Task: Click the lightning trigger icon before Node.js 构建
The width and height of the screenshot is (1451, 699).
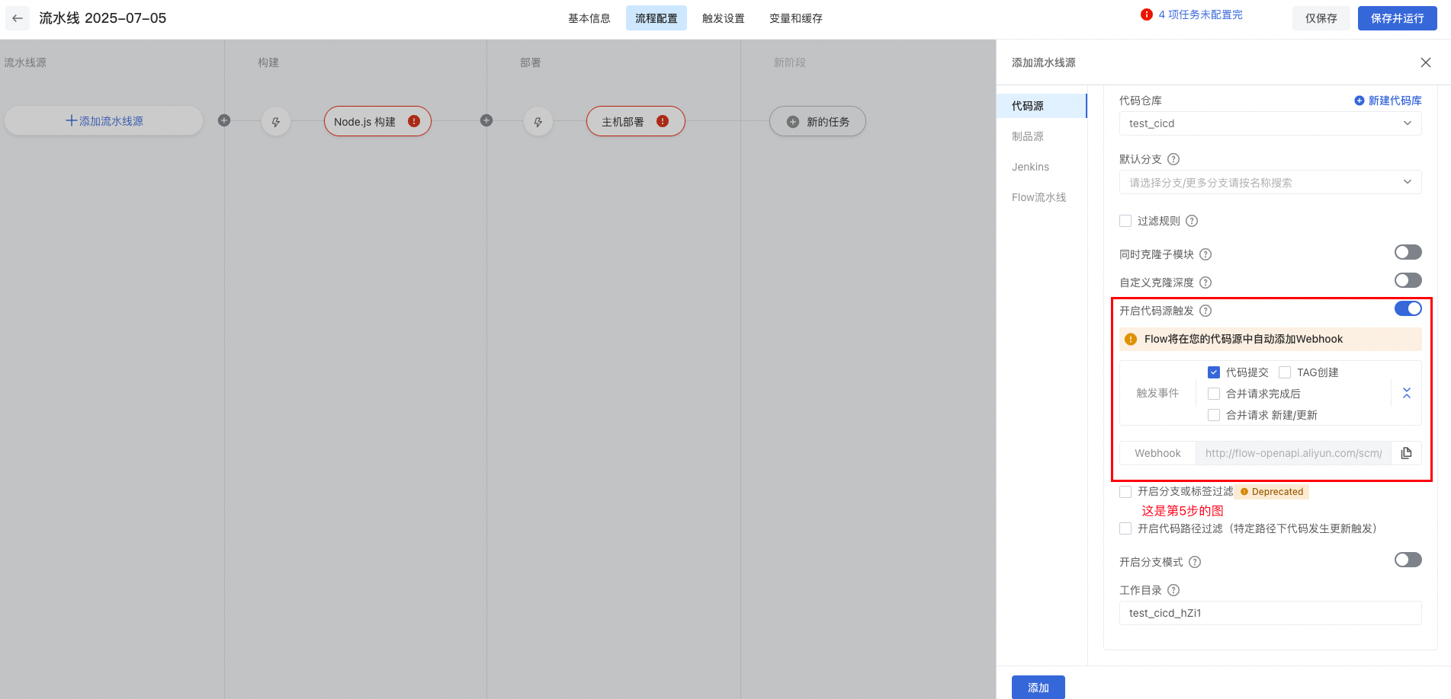Action: [276, 122]
